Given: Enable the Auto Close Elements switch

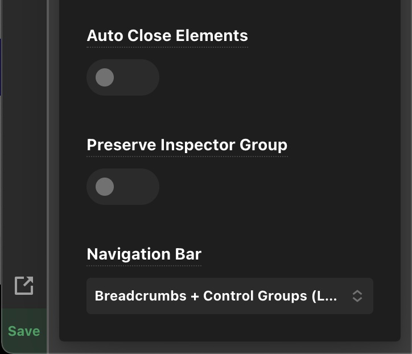Looking at the screenshot, I should click(123, 77).
